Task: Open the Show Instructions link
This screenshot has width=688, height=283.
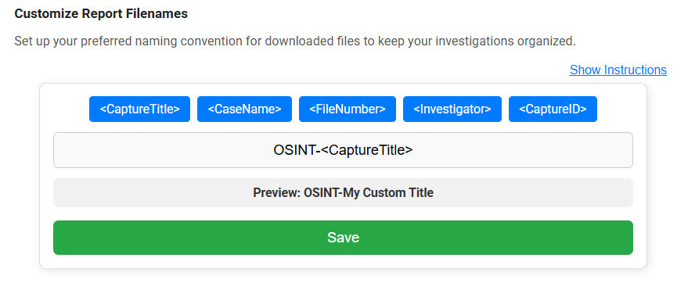Action: 618,70
